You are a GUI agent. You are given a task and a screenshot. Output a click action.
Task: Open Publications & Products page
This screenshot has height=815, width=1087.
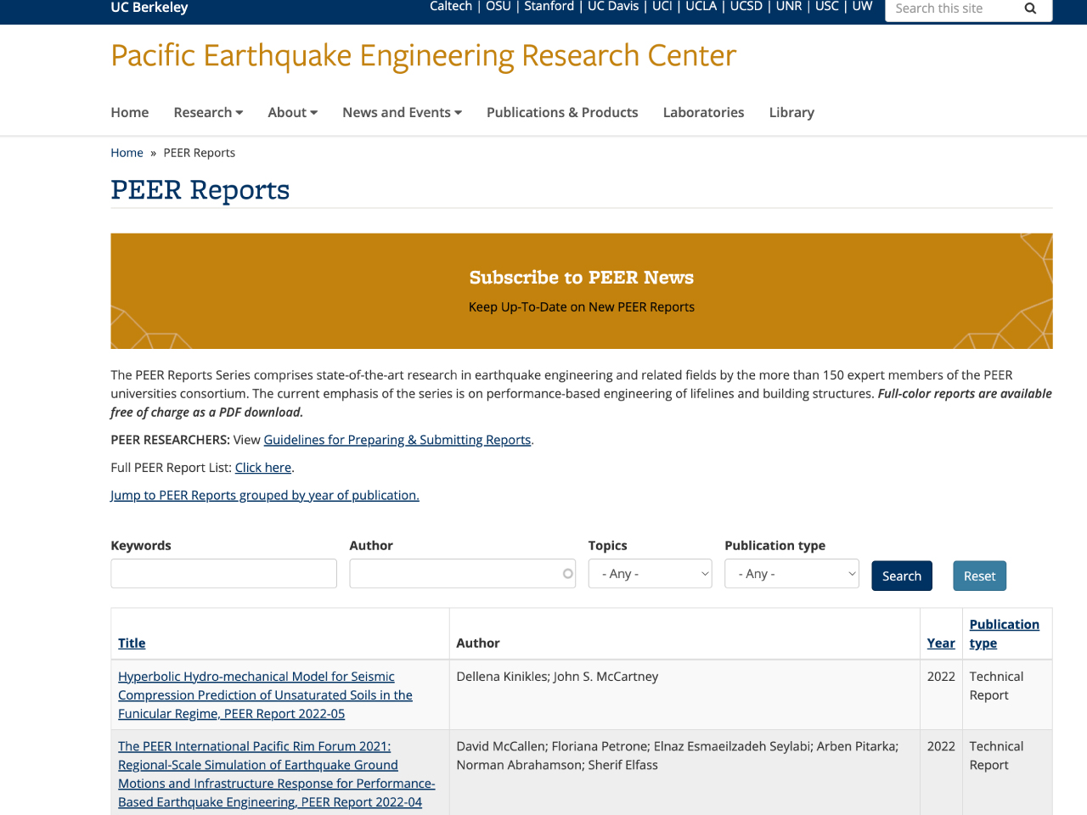click(x=562, y=112)
